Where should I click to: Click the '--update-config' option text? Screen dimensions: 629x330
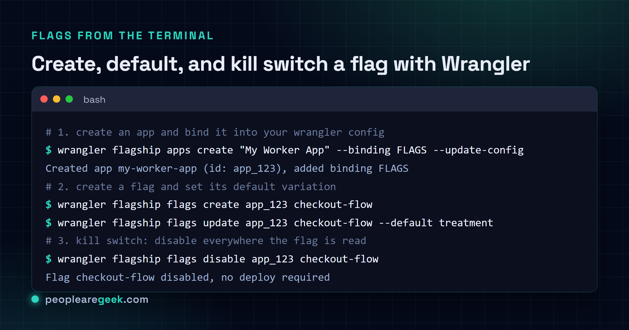coord(479,150)
